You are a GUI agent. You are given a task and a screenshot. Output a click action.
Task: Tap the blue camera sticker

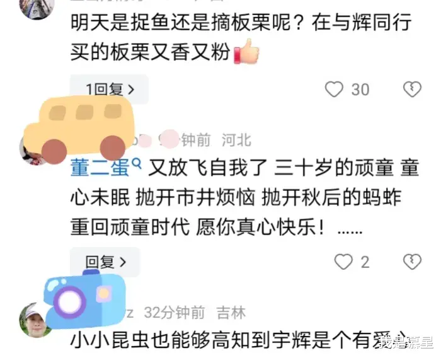[84, 299]
